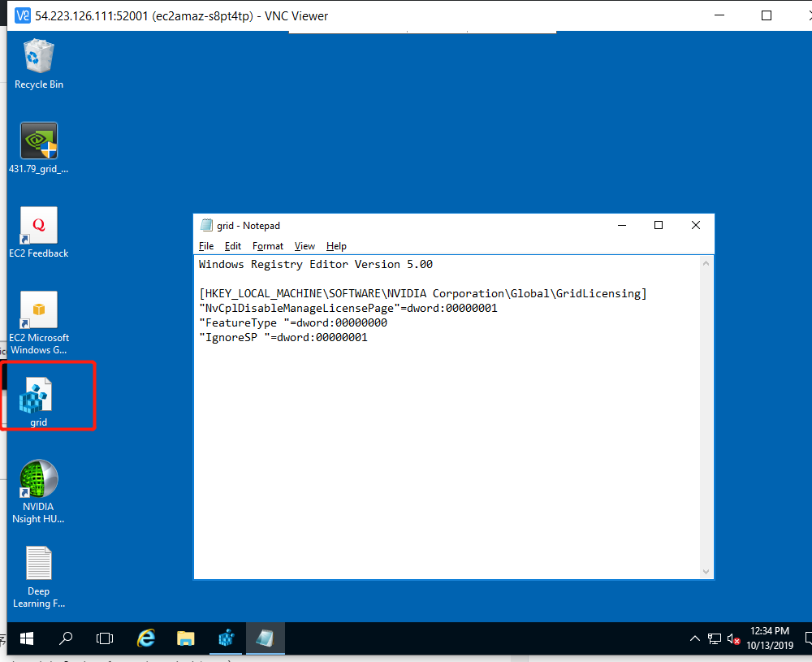Image resolution: width=812 pixels, height=662 pixels.
Task: Open Notepad's Format menu
Action: 268,246
